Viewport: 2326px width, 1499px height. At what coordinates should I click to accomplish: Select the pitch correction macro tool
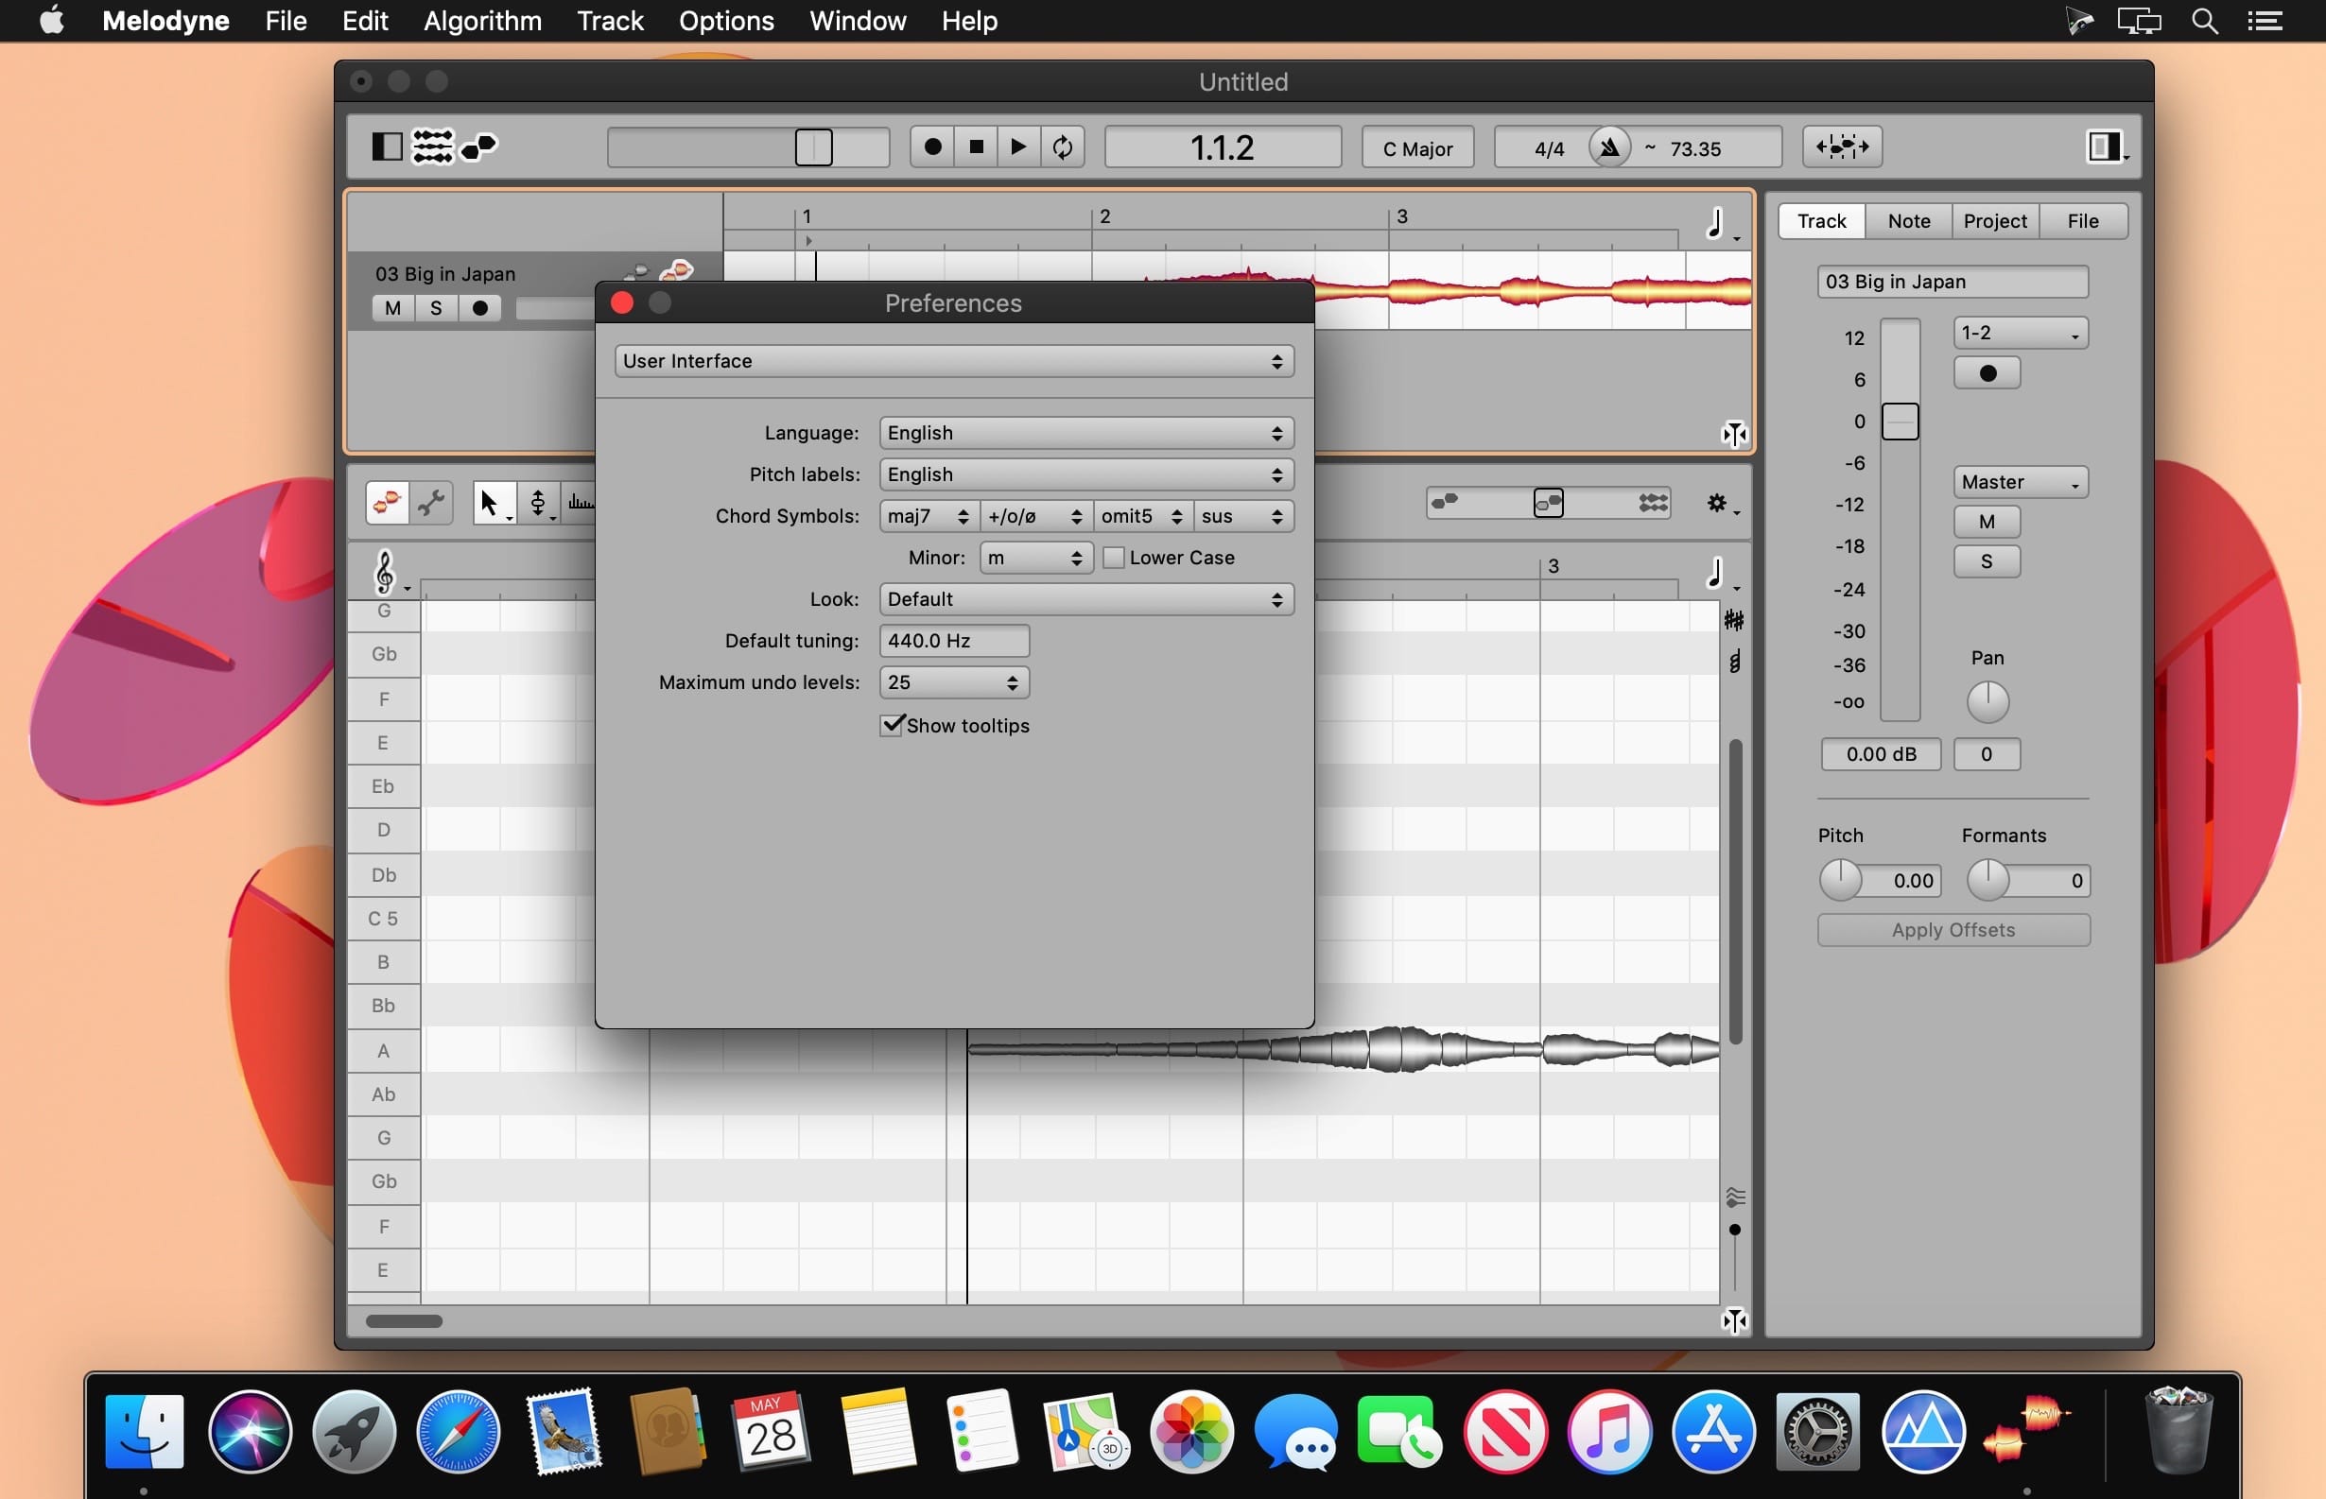(x=387, y=502)
